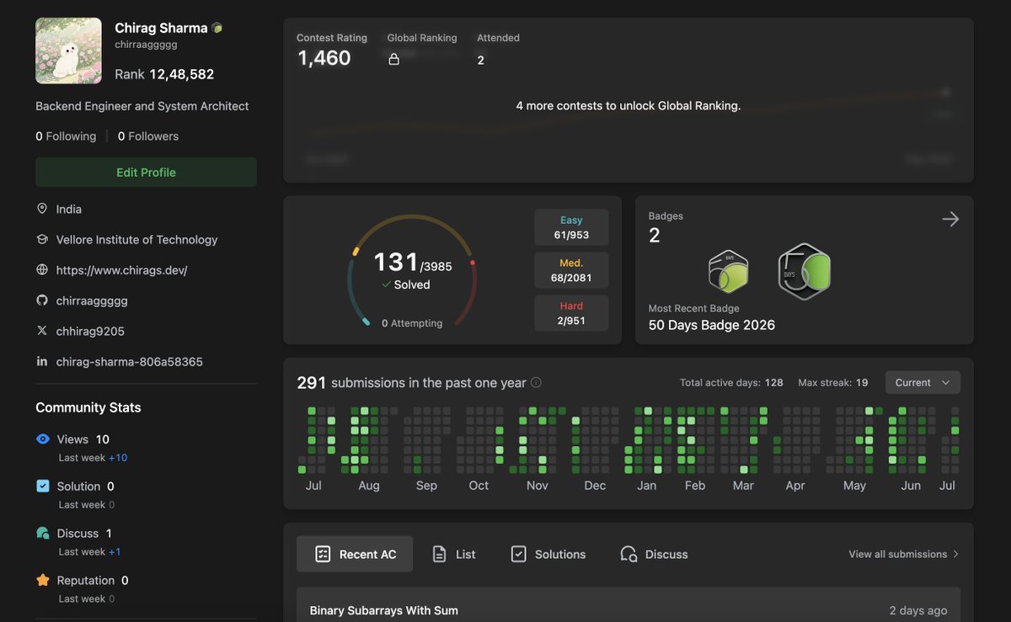Click the badge icon beside Chirag Sharma
This screenshot has height=622, width=1011.
[217, 28]
